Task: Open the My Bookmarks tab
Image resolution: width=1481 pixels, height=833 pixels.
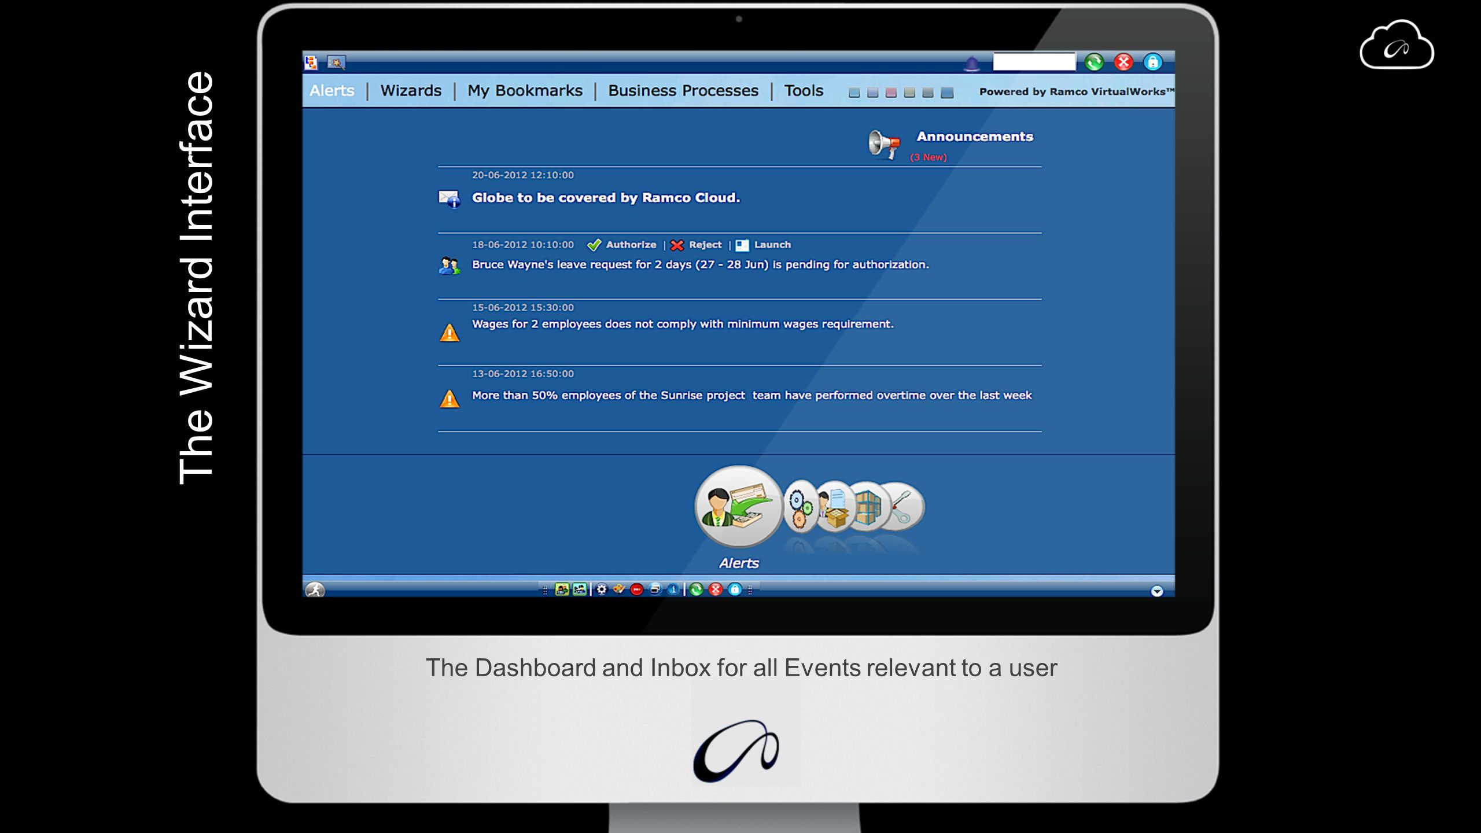Action: coord(525,91)
